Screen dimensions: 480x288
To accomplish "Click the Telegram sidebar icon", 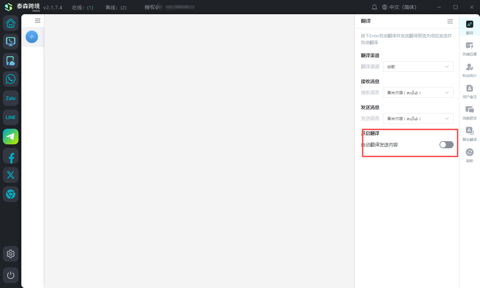I will point(11,137).
